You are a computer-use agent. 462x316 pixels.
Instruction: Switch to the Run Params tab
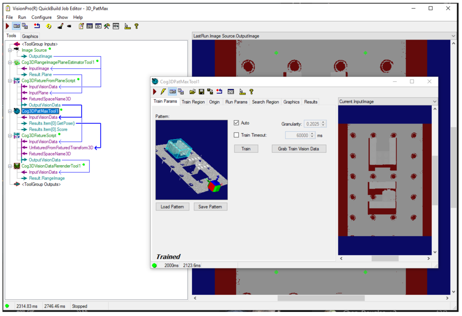click(236, 102)
